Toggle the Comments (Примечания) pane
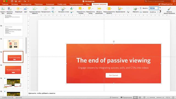This screenshot has height=99, width=176. (x=126, y=97)
